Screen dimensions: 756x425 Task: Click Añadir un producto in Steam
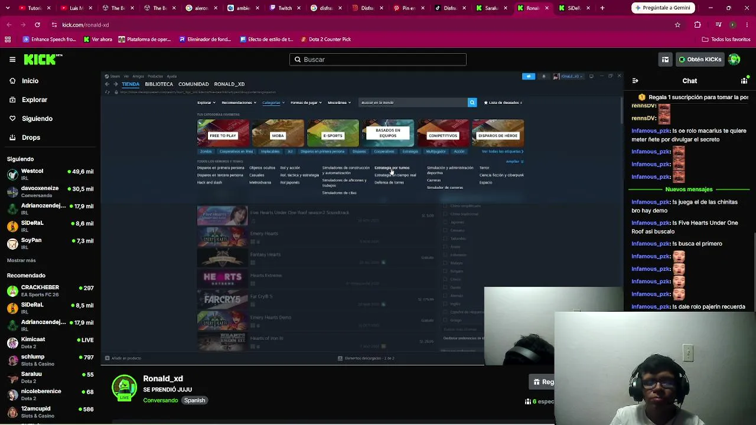click(x=123, y=358)
